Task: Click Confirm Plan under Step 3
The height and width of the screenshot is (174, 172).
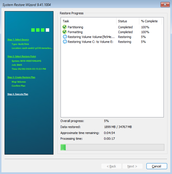Action: (18, 86)
